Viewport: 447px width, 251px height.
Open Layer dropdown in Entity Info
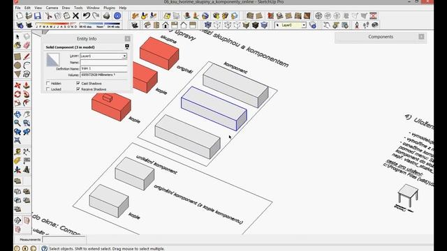[x=124, y=56]
